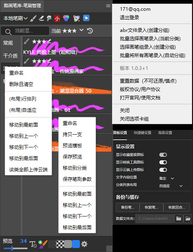Open settings gear icon in bottom bar
The image size is (193, 252).
pyautogui.click(x=84, y=244)
